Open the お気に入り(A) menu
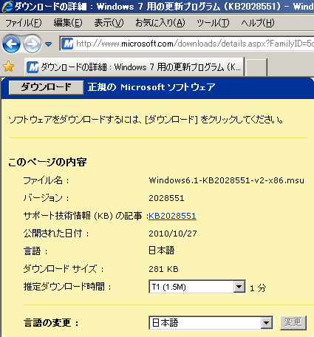The height and width of the screenshot is (337, 314). [x=160, y=23]
